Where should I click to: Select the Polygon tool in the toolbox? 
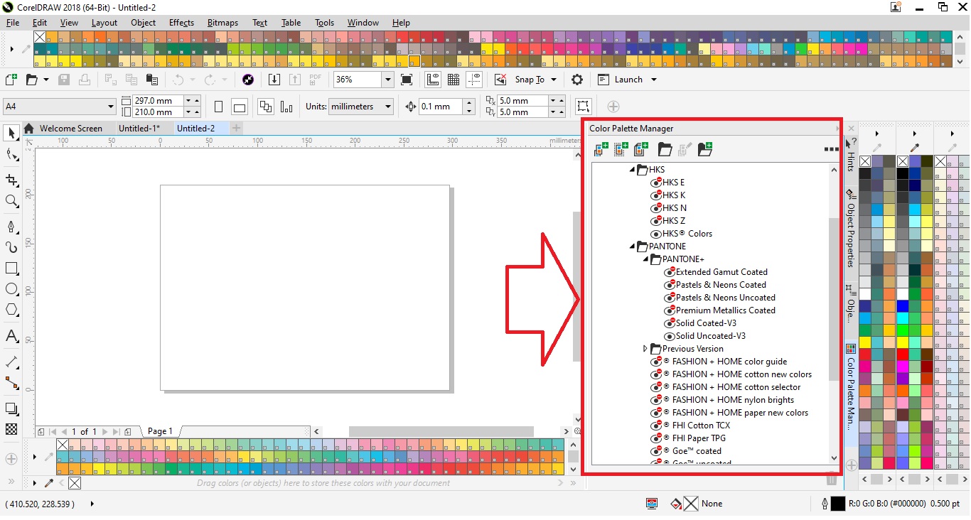[11, 310]
